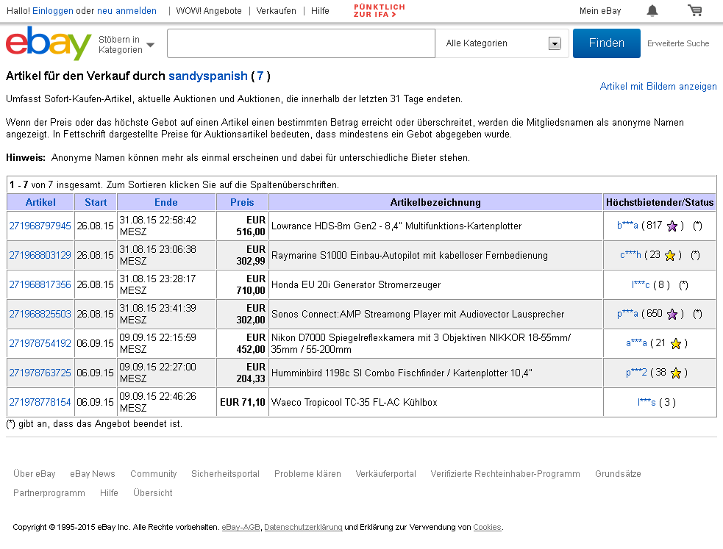Open Grundsätze footer link
This screenshot has height=549, width=723.
pos(618,474)
